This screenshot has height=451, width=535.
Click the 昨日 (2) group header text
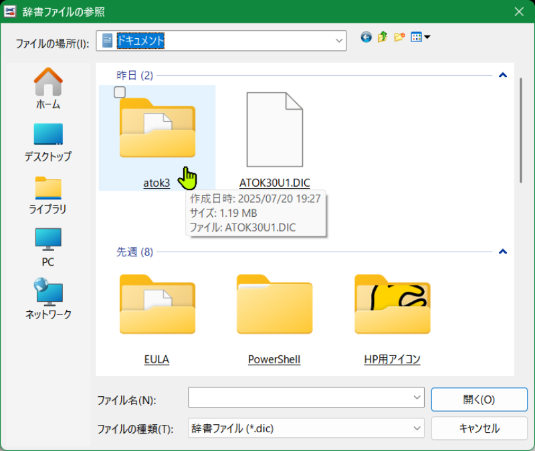coord(135,75)
